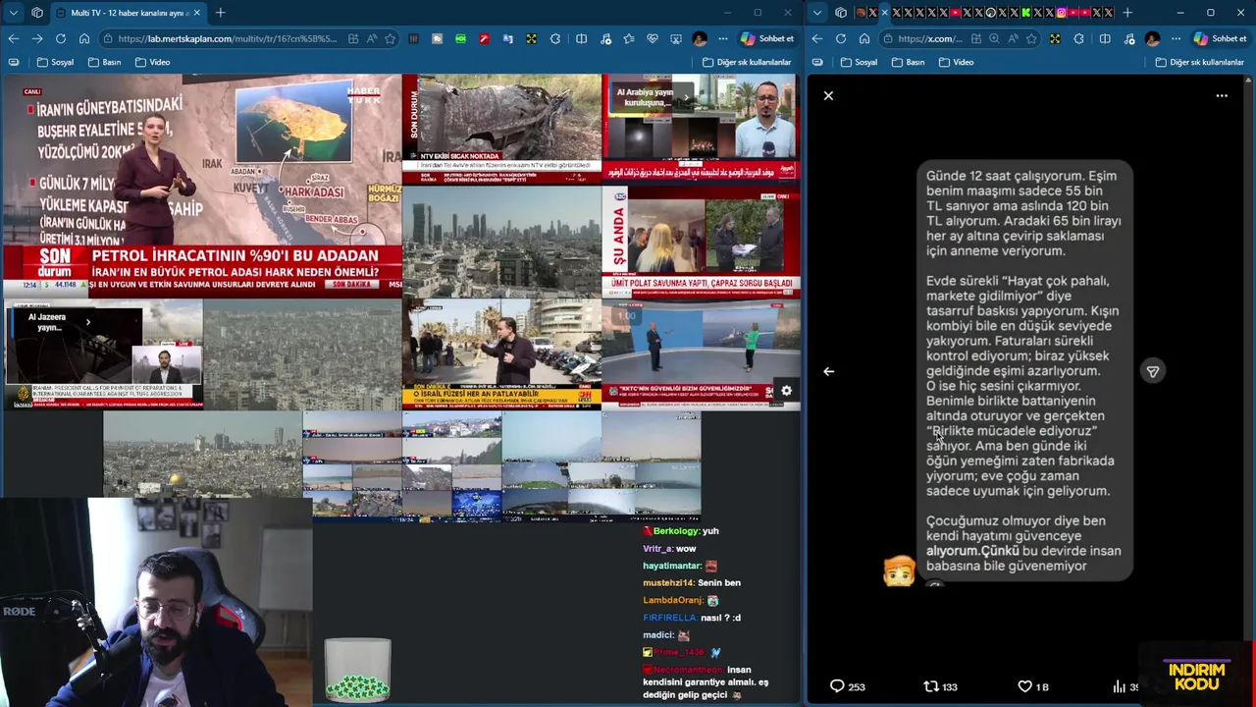Viewport: 1256px width, 707px height.
Task: Close the X post image viewer
Action: coord(828,95)
